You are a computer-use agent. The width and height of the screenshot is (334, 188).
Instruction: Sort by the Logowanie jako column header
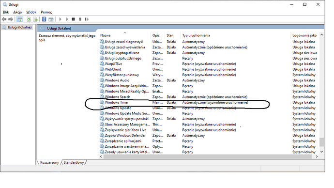pyautogui.click(x=304, y=35)
